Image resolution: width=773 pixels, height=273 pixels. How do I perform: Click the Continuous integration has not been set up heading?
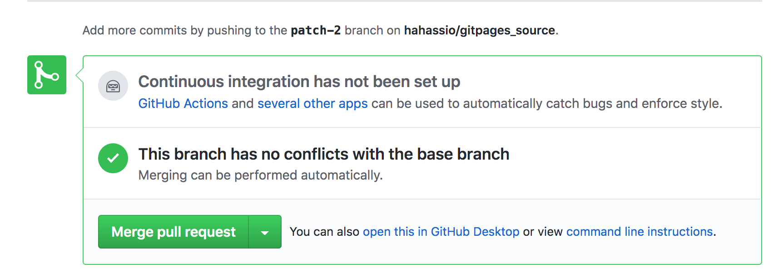coord(299,82)
